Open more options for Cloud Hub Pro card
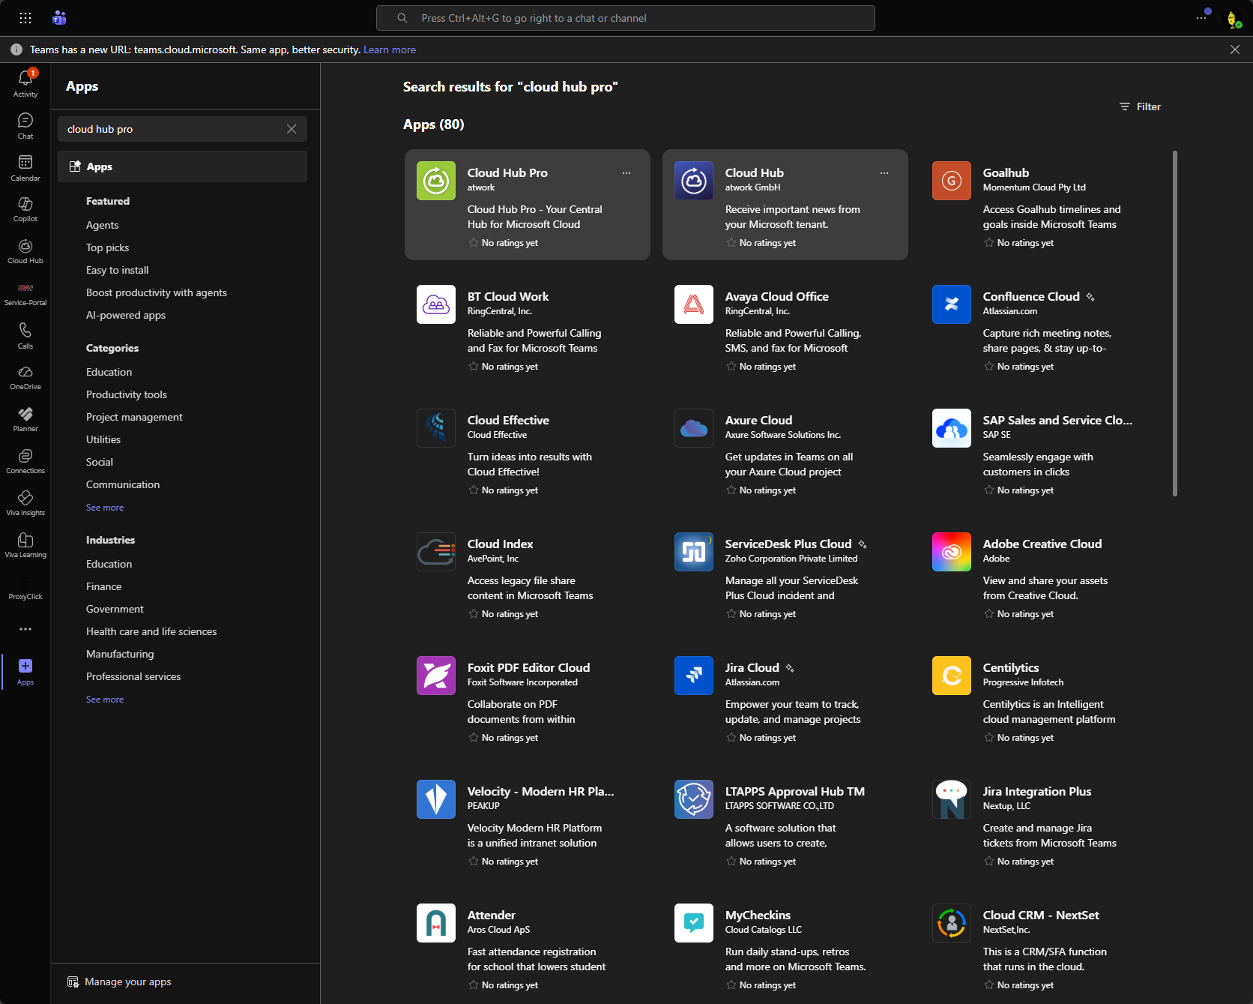 [626, 173]
